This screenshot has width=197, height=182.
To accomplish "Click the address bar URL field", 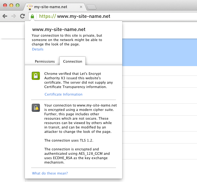I will (x=113, y=16).
